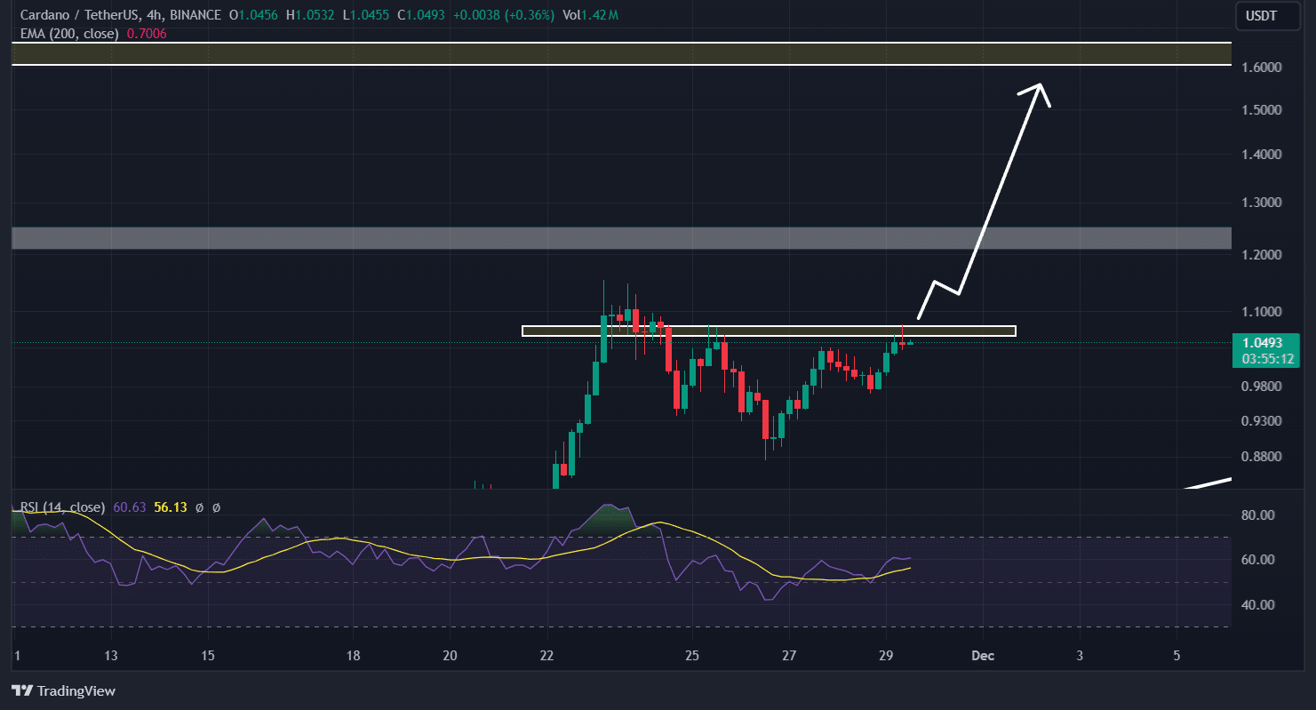Click the 1.4000 price axis label
This screenshot has height=710, width=1316.
pos(1261,155)
